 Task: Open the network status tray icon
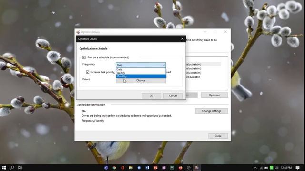261,168
